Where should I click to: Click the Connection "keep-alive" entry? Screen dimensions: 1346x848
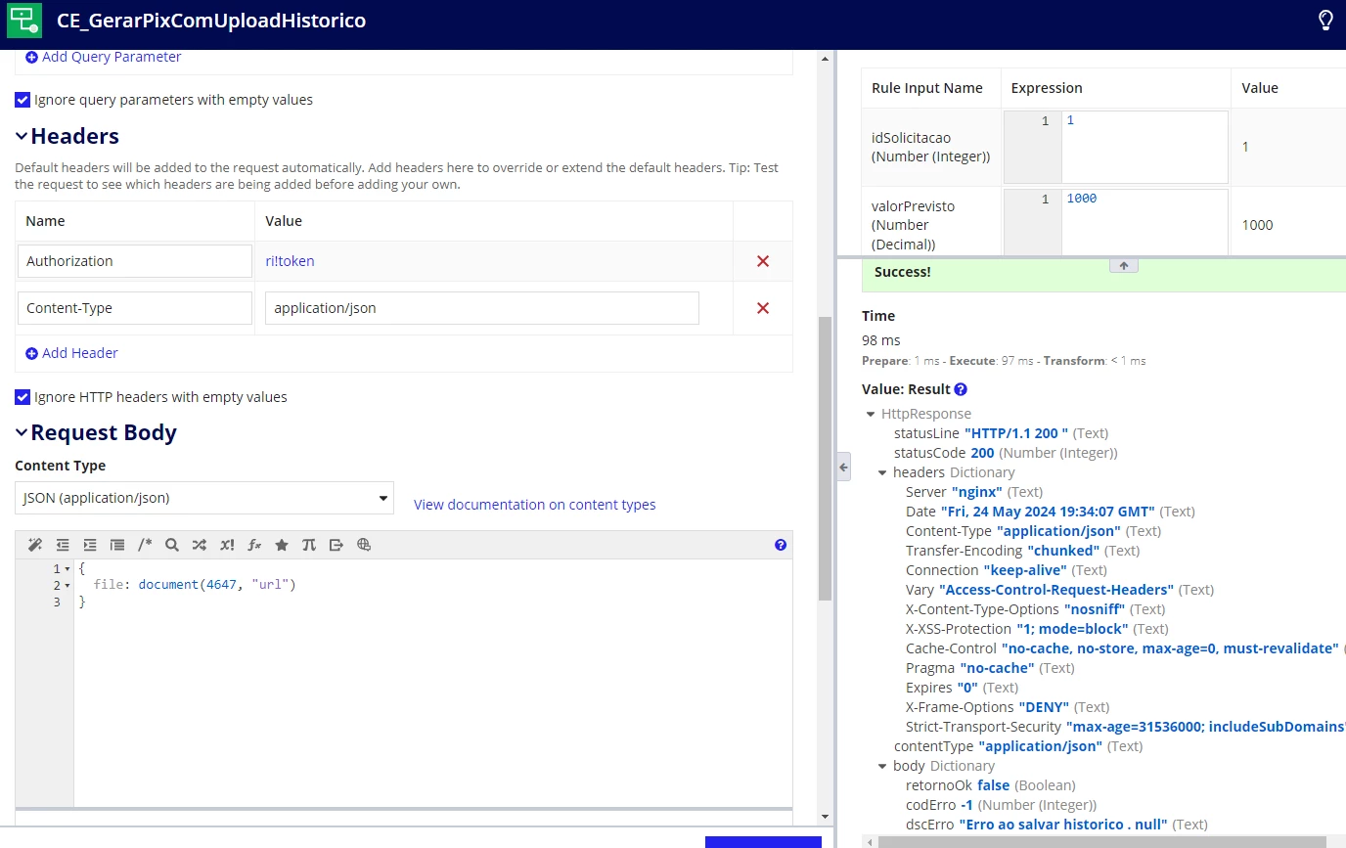1007,570
